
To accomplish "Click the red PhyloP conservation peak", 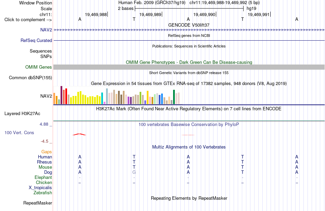I will [x=79, y=135].
